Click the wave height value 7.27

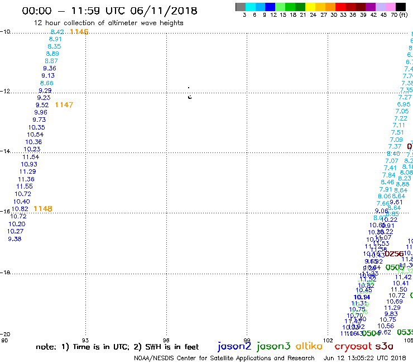pyautogui.click(x=405, y=97)
